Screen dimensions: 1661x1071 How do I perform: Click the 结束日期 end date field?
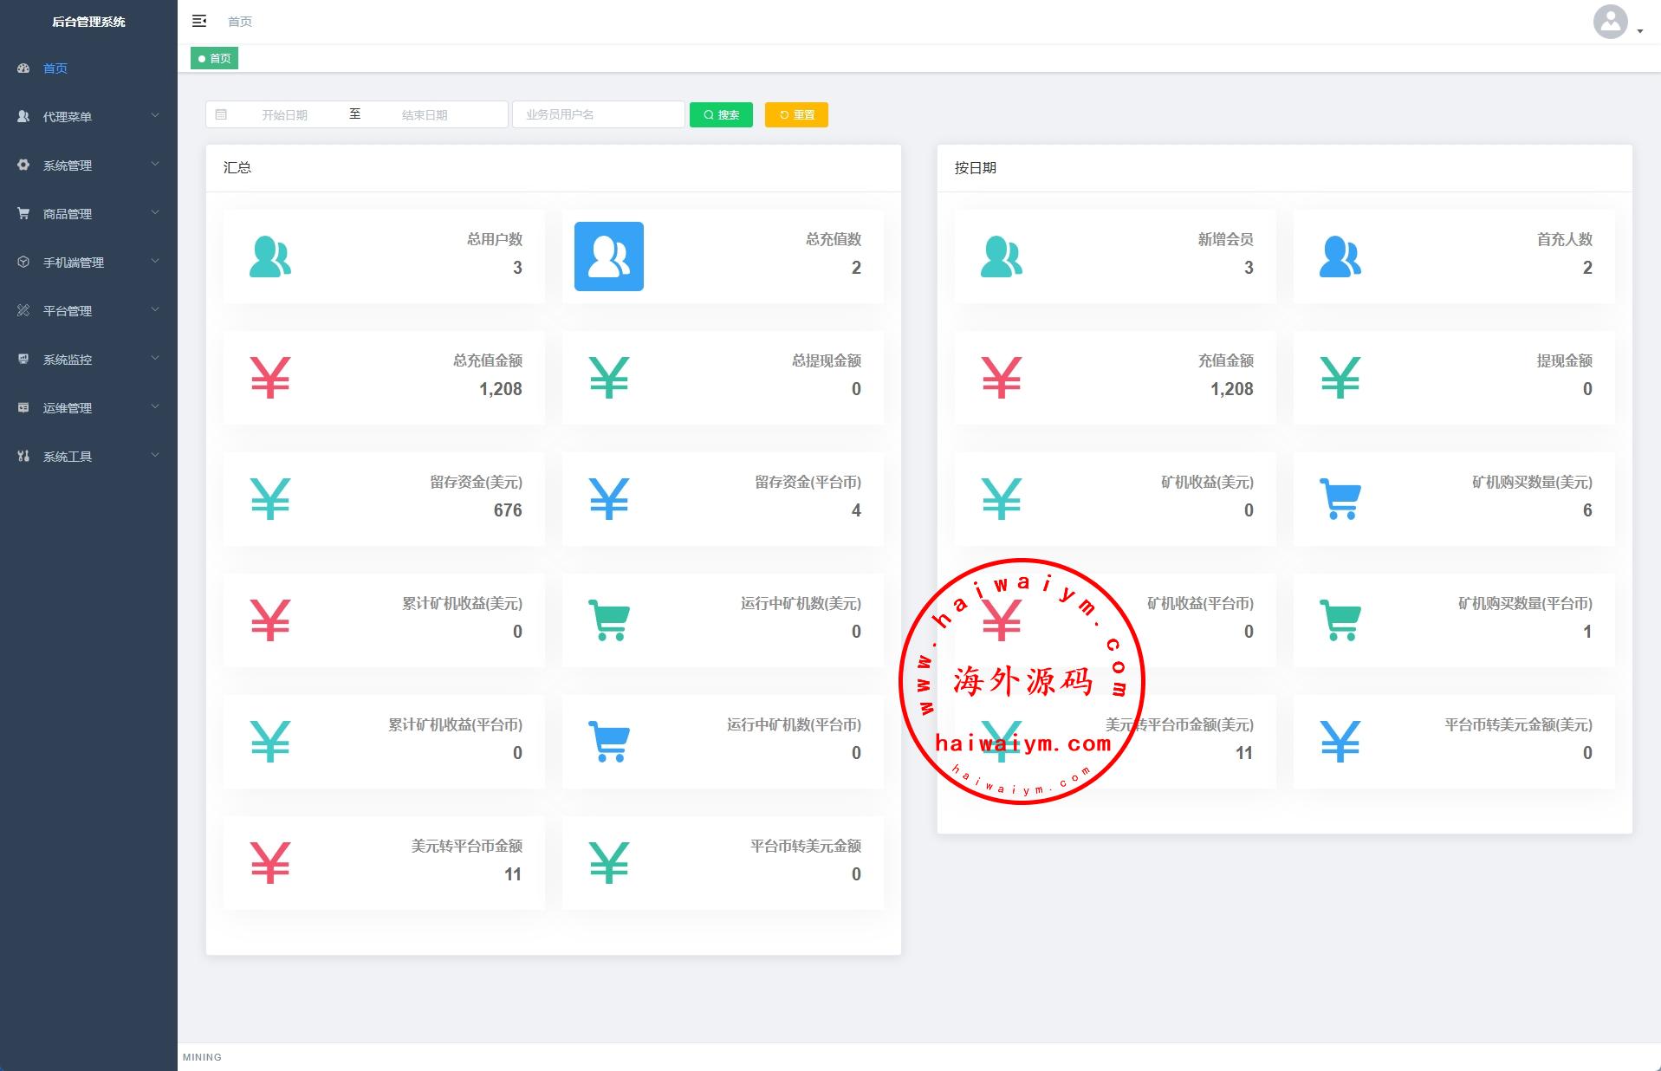click(x=425, y=114)
